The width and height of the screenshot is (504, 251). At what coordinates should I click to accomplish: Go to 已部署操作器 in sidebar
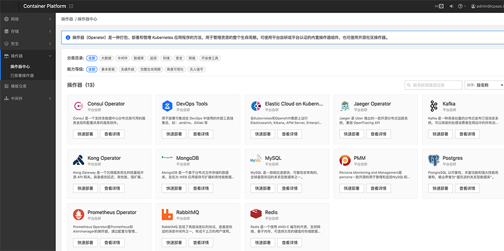coord(22,75)
